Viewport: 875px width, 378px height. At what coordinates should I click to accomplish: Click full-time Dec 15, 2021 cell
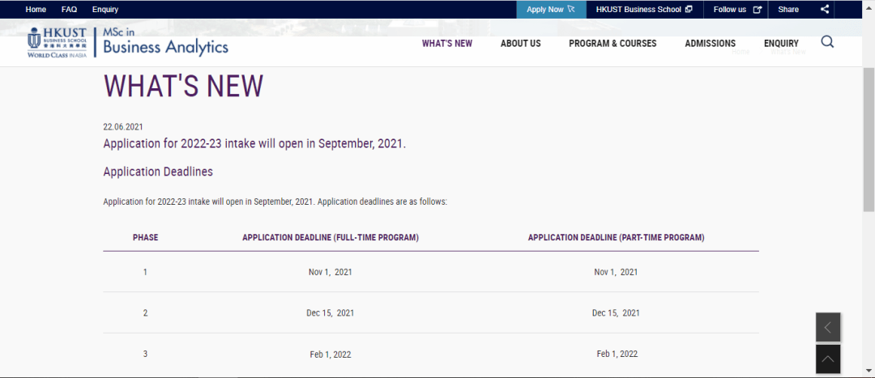coord(331,313)
